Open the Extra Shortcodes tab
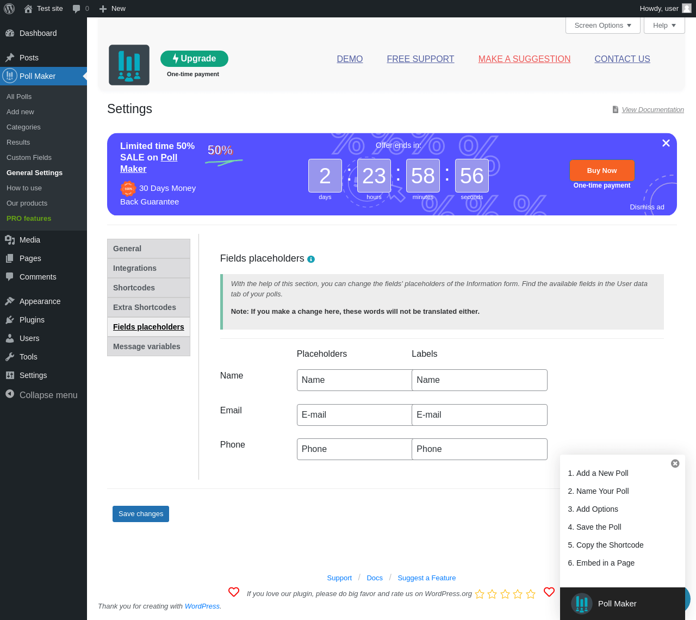The height and width of the screenshot is (620, 696). (x=148, y=307)
